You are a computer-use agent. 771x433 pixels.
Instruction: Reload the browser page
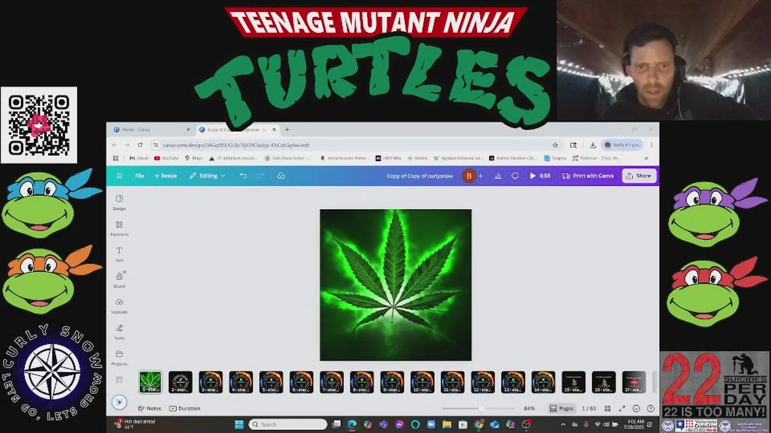click(x=140, y=145)
